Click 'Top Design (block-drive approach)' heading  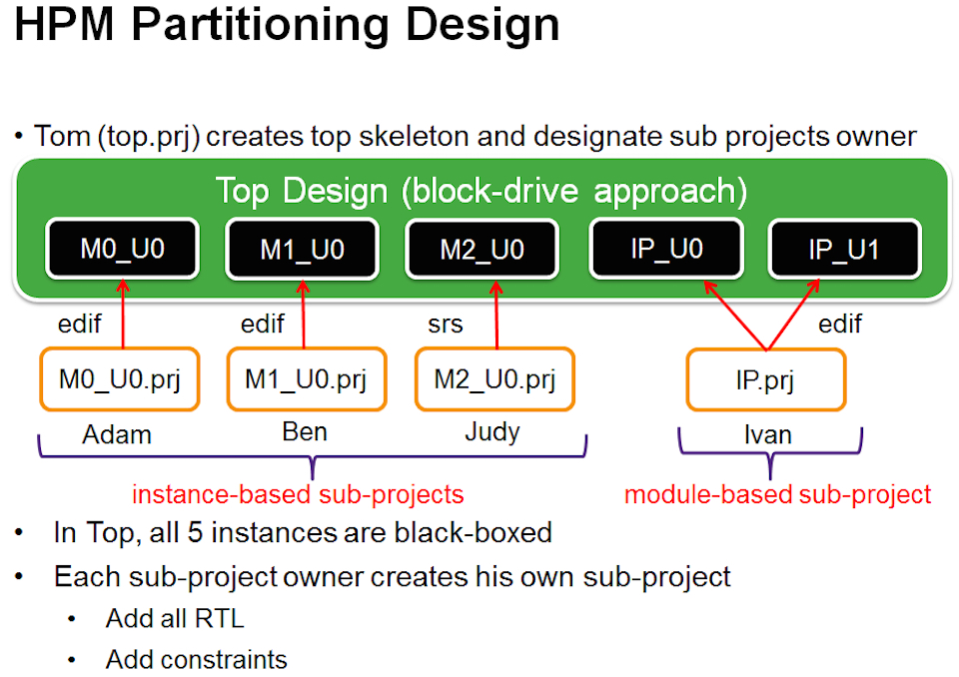click(481, 190)
